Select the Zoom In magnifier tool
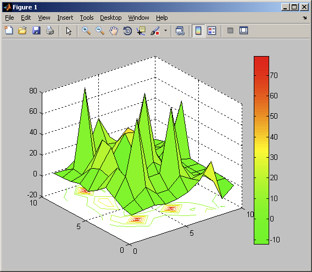The width and height of the screenshot is (312, 272). pyautogui.click(x=86, y=31)
